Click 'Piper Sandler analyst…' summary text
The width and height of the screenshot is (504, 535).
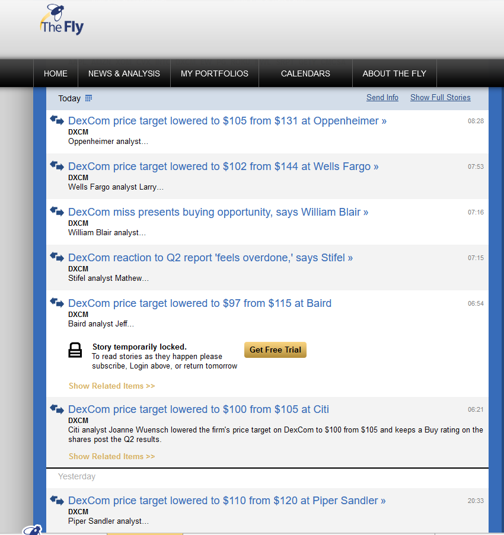[x=109, y=521]
